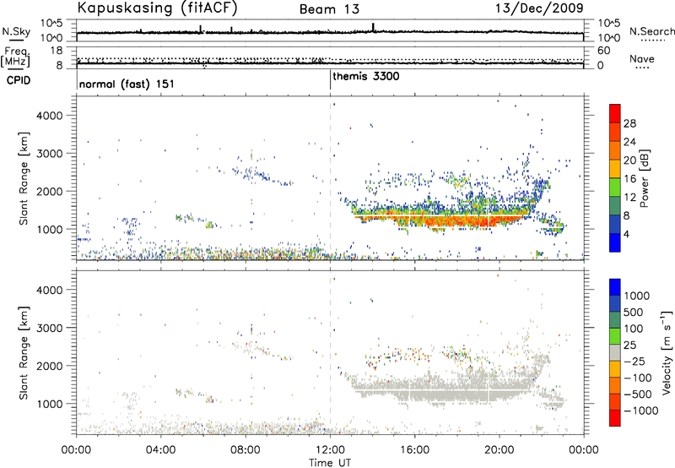Click the '-1000' Velocity colorbar label
Image resolution: width=675 pixels, height=468 pixels.
pos(640,411)
